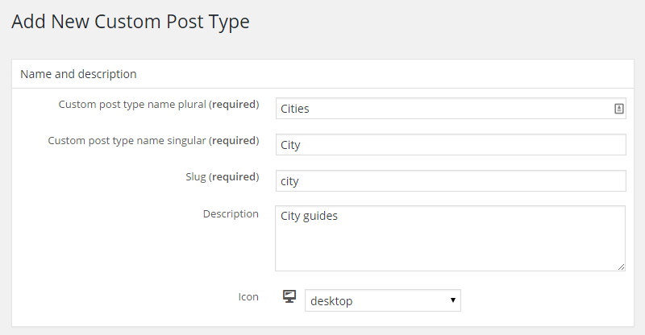The height and width of the screenshot is (335, 645).
Task: Click the 'City guides' text in Description
Action: tap(309, 216)
